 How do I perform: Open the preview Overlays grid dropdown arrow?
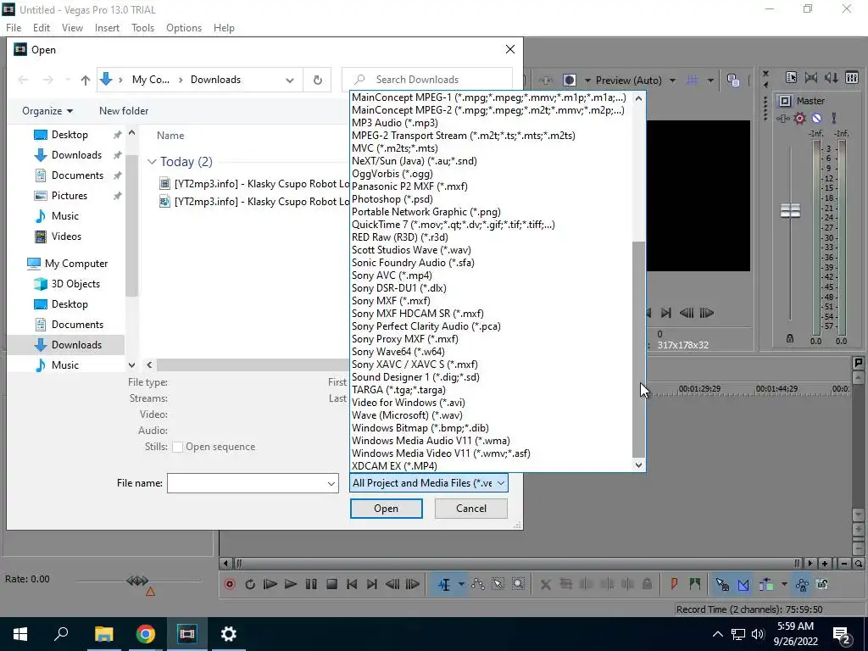(x=710, y=81)
